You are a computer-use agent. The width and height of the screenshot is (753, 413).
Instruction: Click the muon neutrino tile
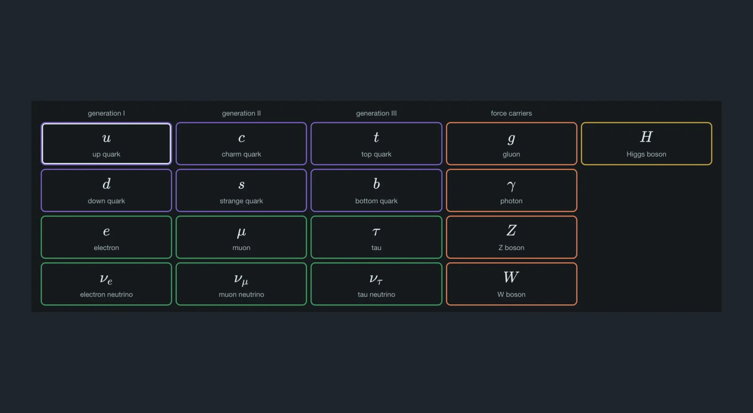pyautogui.click(x=241, y=284)
